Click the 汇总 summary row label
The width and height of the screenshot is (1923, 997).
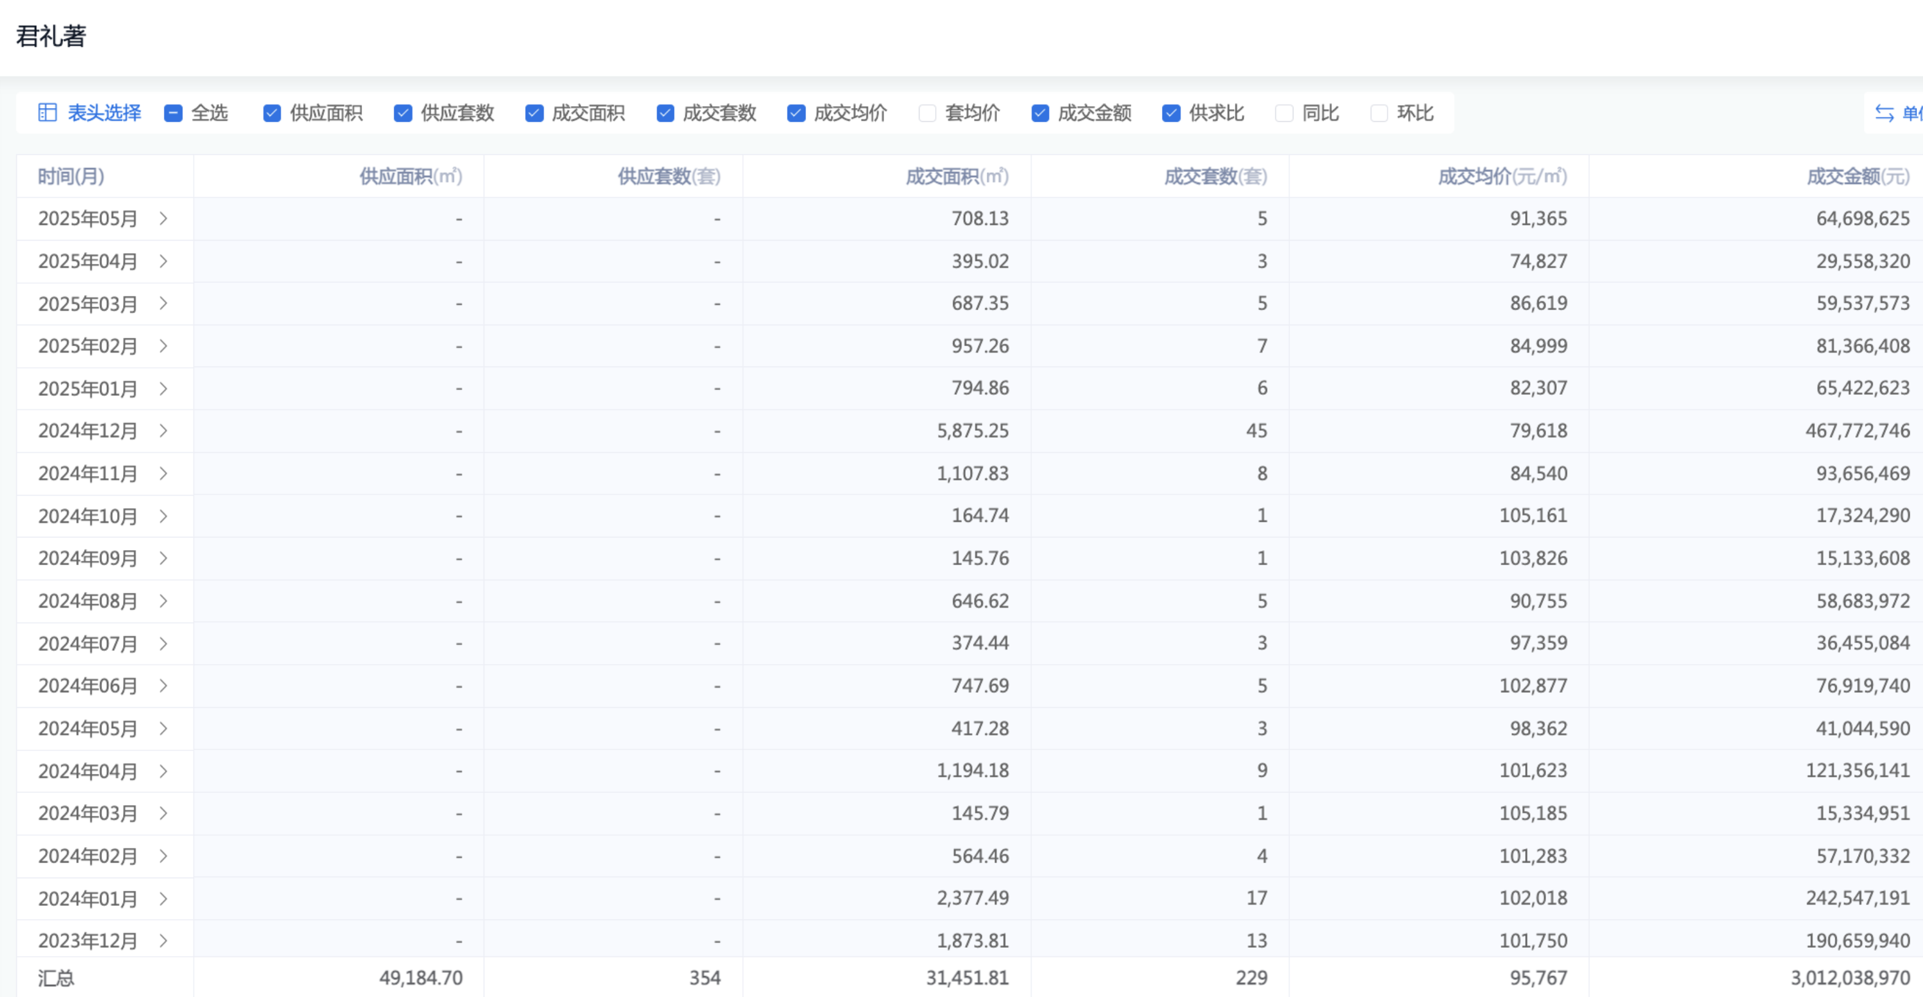tap(57, 978)
